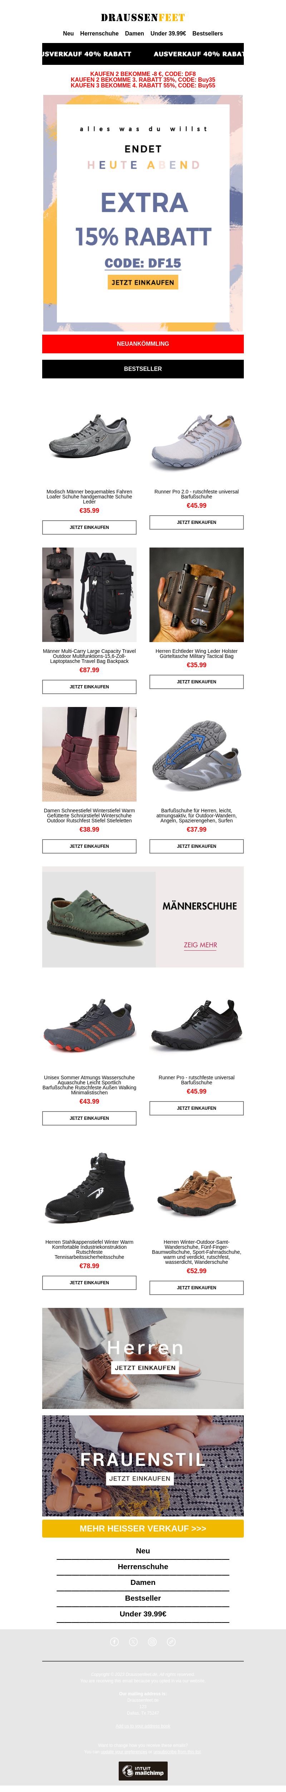Viewport: 286px width, 1792px height.
Task: Click the red NEUANKÖMMLING button
Action: click(143, 344)
